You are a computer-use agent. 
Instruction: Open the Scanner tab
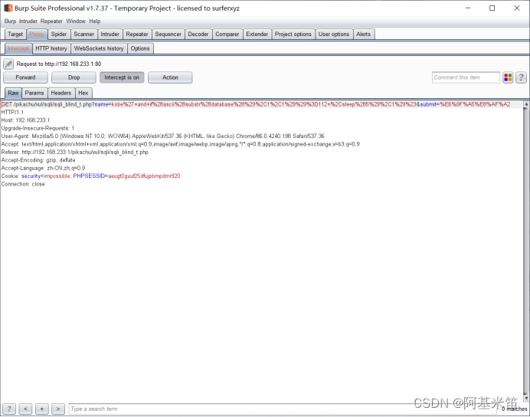[83, 34]
